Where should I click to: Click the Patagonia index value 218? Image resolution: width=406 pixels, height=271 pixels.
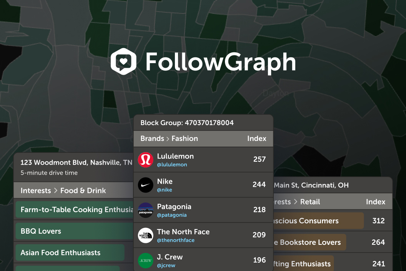(x=260, y=209)
